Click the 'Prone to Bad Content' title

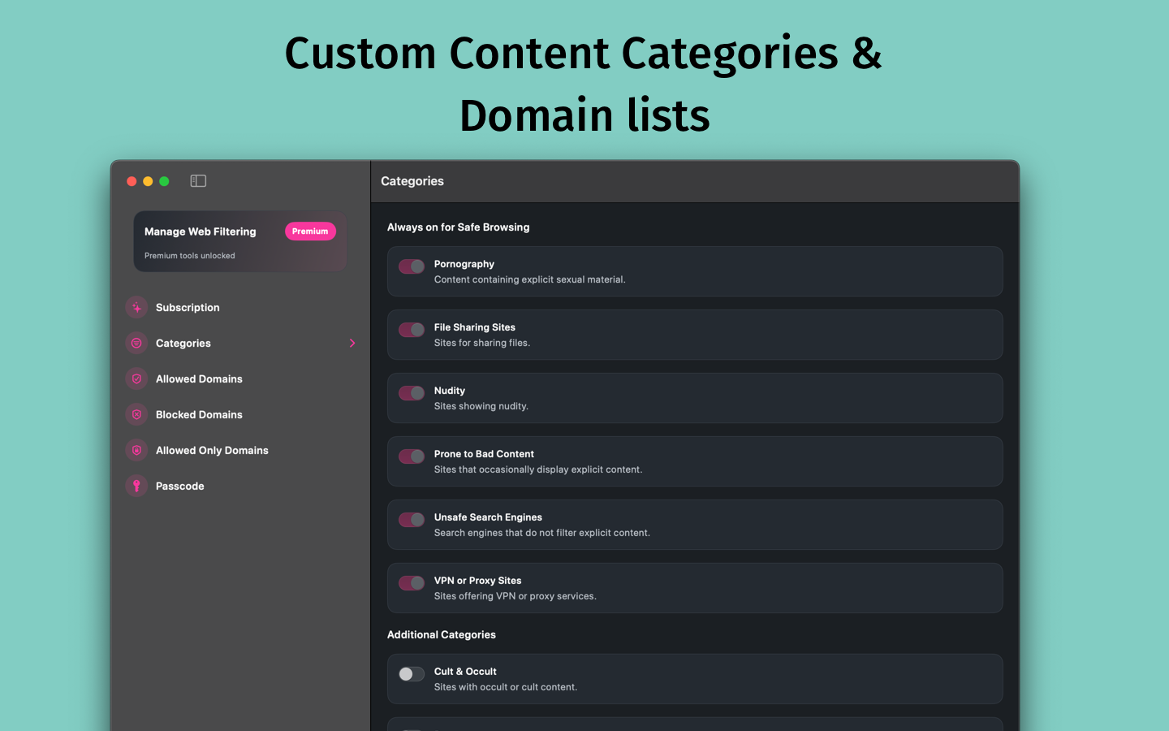(485, 454)
